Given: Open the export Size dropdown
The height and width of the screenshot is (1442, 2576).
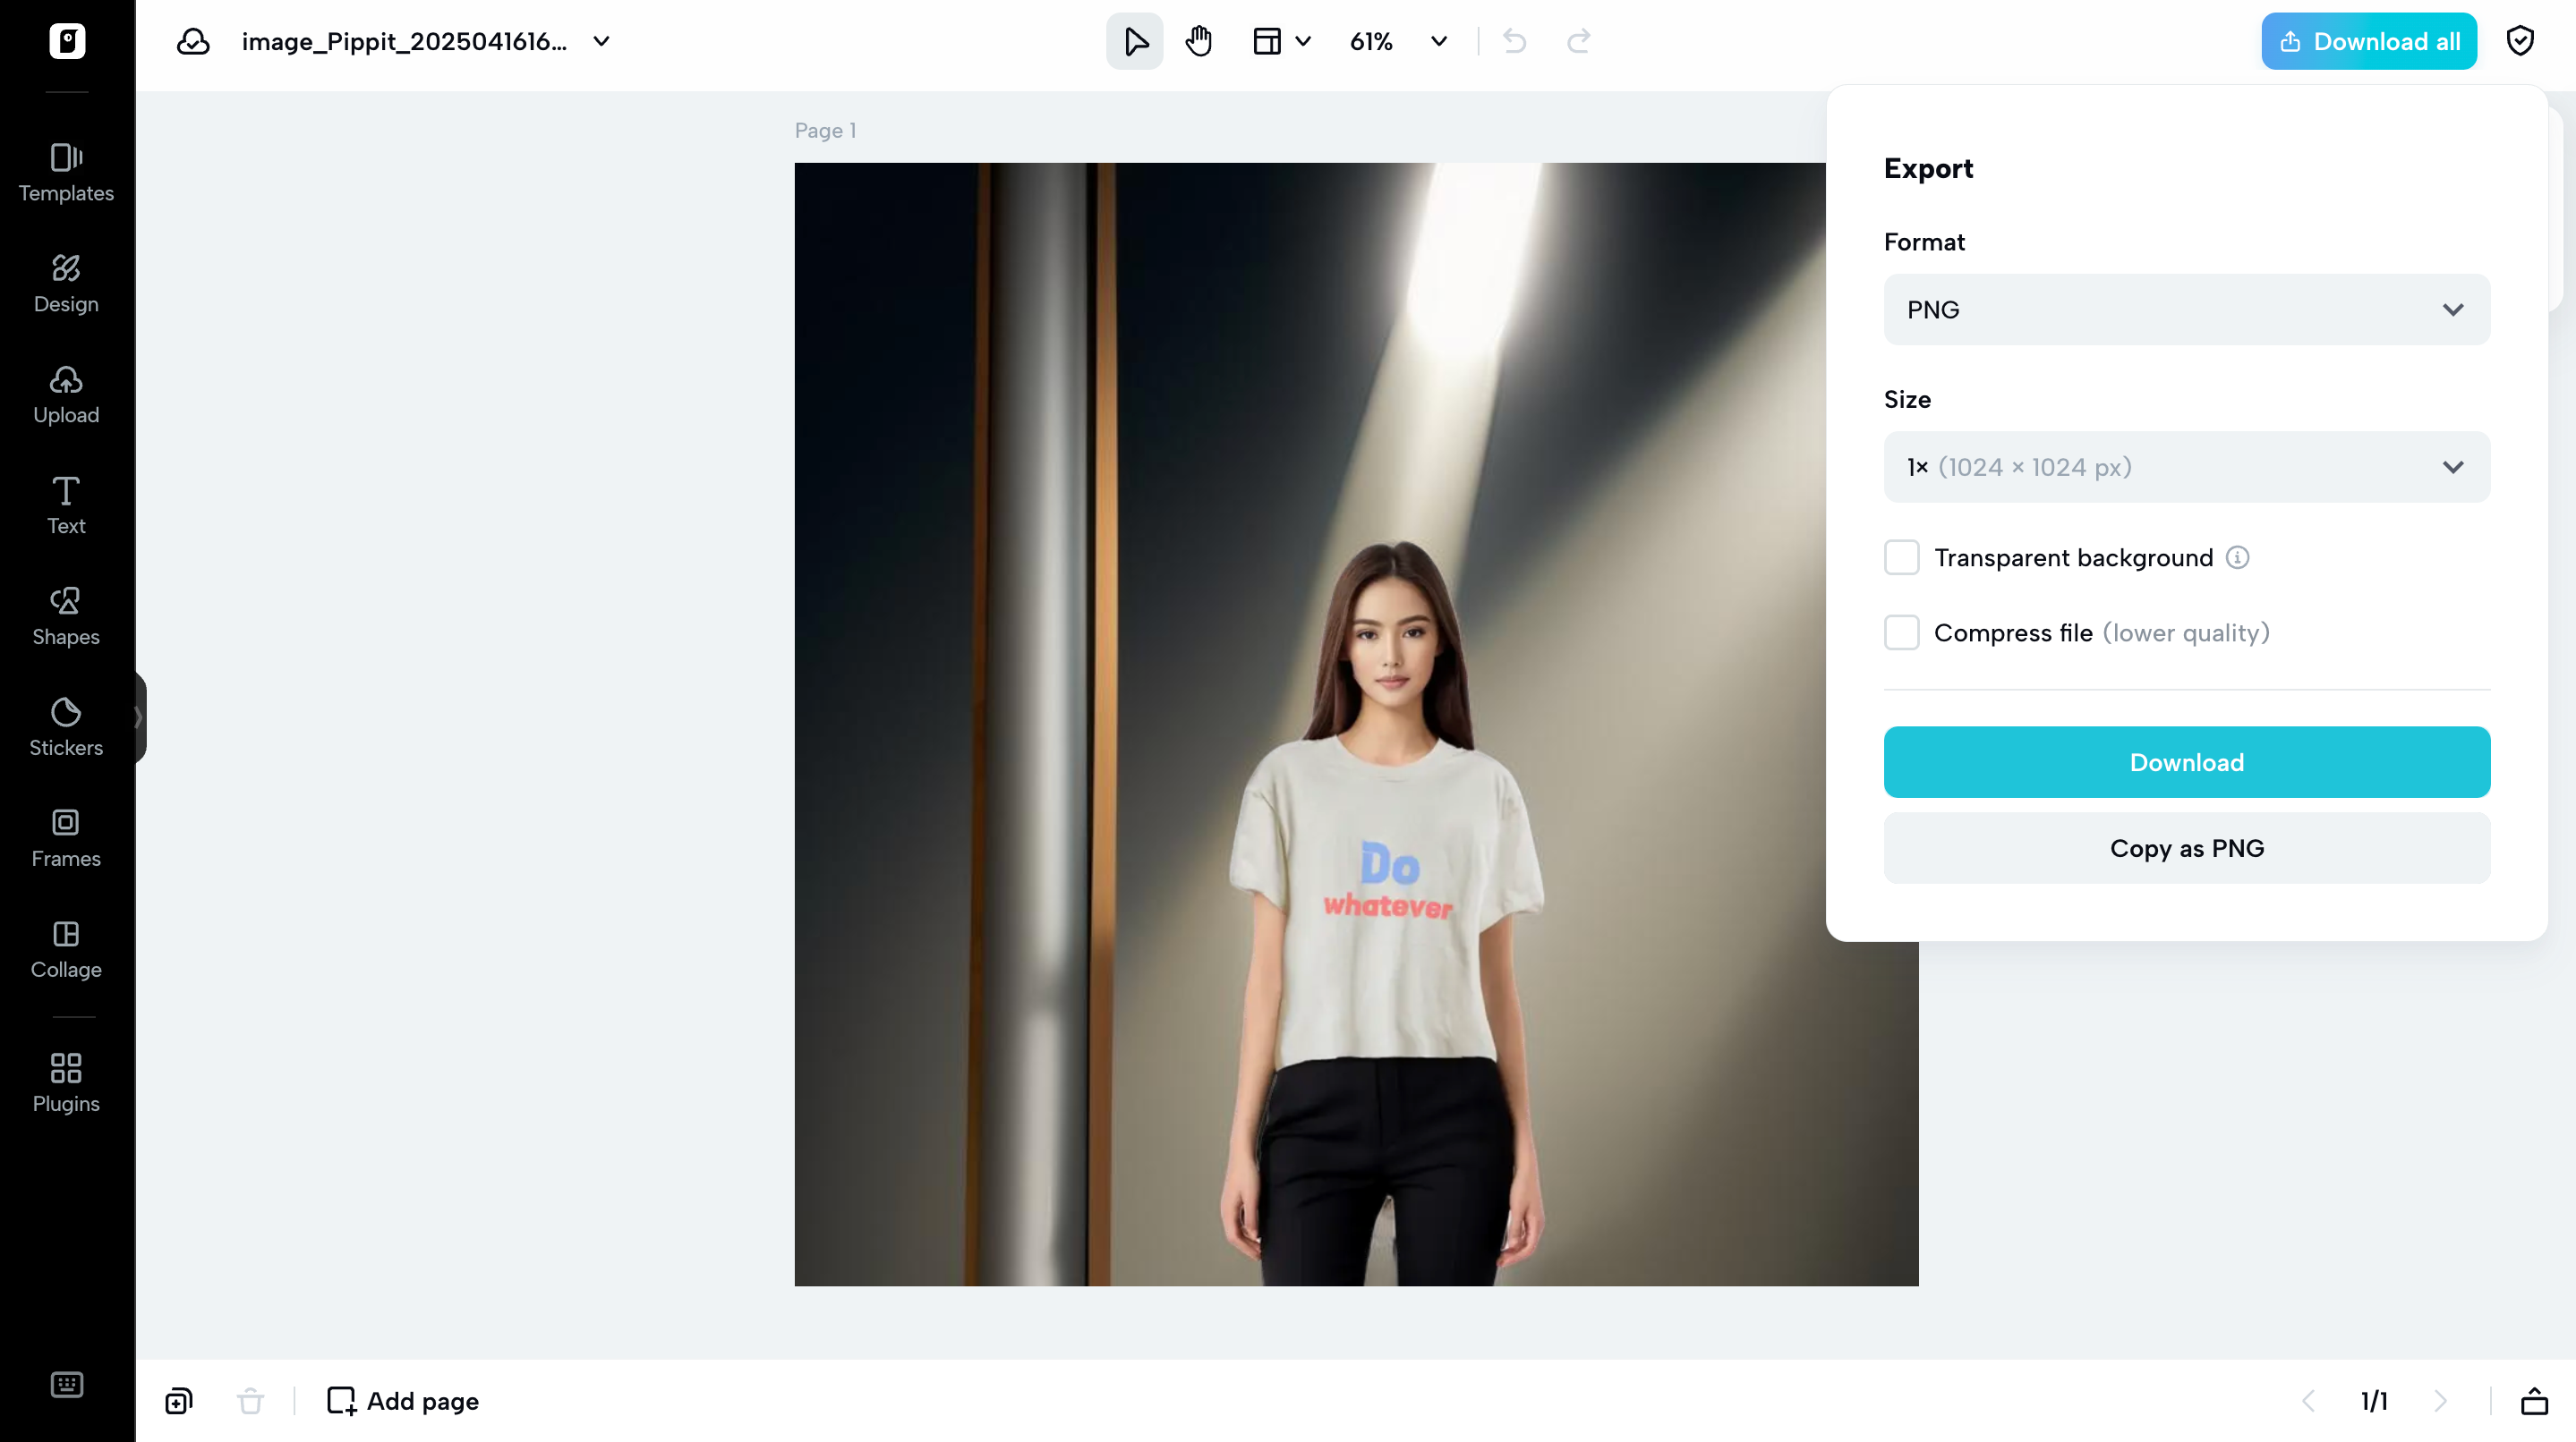Looking at the screenshot, I should 2185,467.
